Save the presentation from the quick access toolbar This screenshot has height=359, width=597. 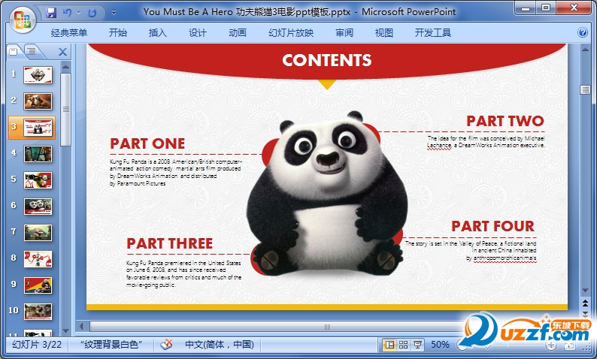coord(51,13)
